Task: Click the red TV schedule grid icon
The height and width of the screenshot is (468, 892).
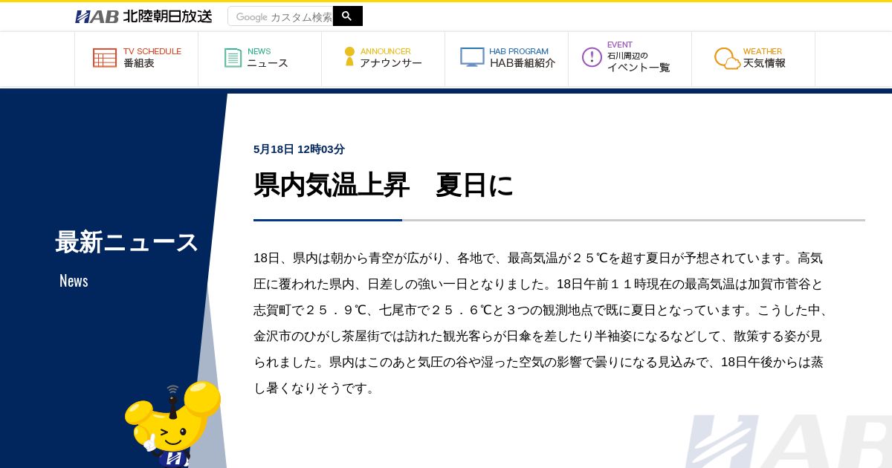Action: (x=105, y=58)
